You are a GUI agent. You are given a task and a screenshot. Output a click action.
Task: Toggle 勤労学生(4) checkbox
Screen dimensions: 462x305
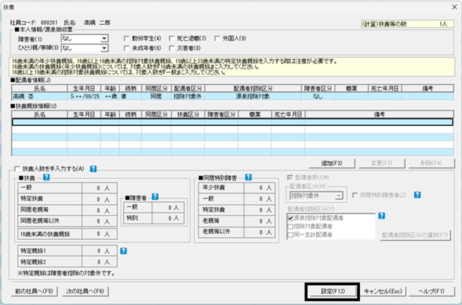[126, 38]
